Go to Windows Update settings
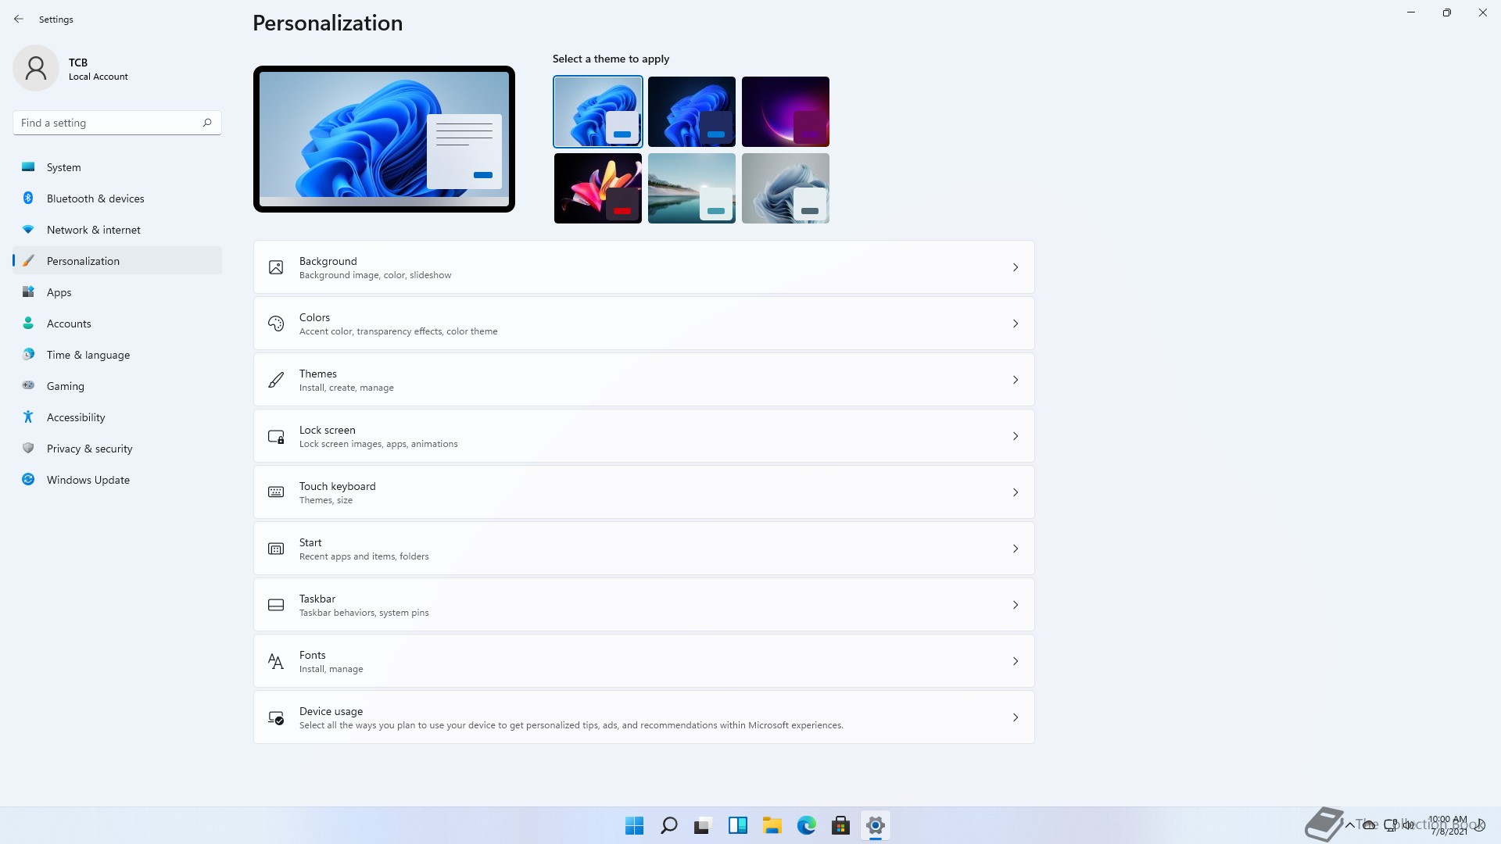This screenshot has height=844, width=1501. click(117, 479)
